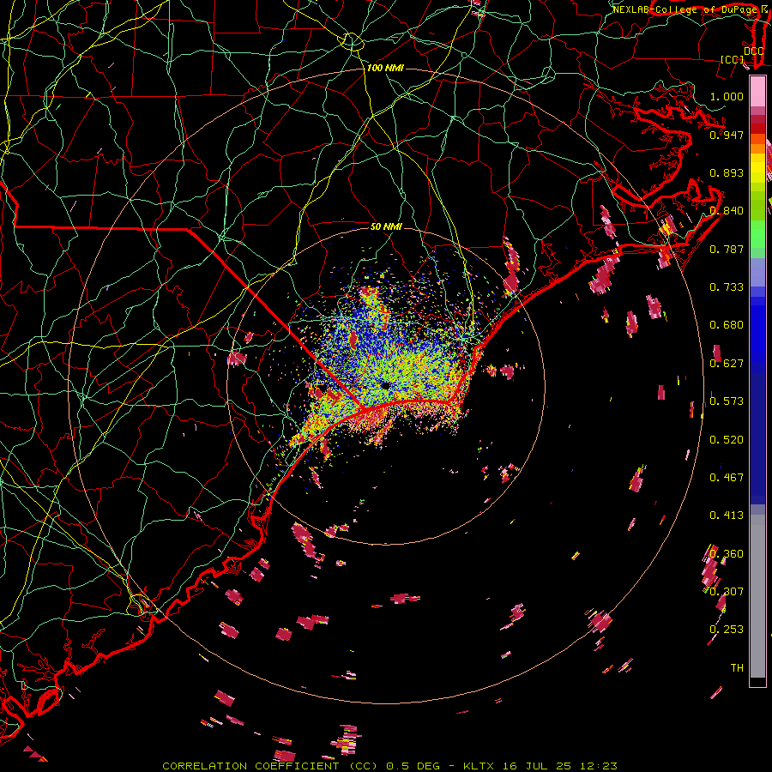Screen dimensions: 772x772
Task: Click the 50 NMI range ring label
Action: (x=386, y=226)
